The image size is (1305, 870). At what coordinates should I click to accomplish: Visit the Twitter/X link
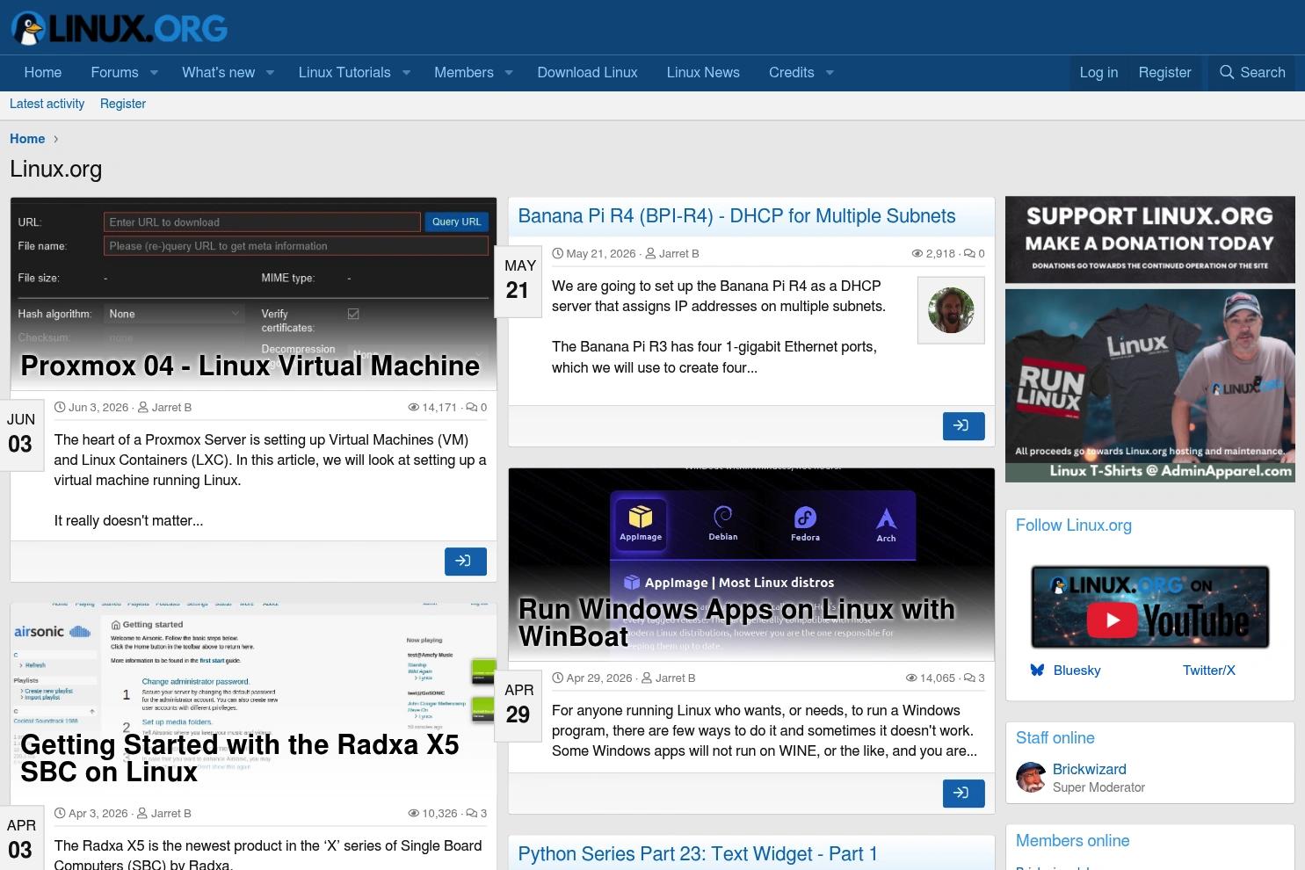[1208, 671]
